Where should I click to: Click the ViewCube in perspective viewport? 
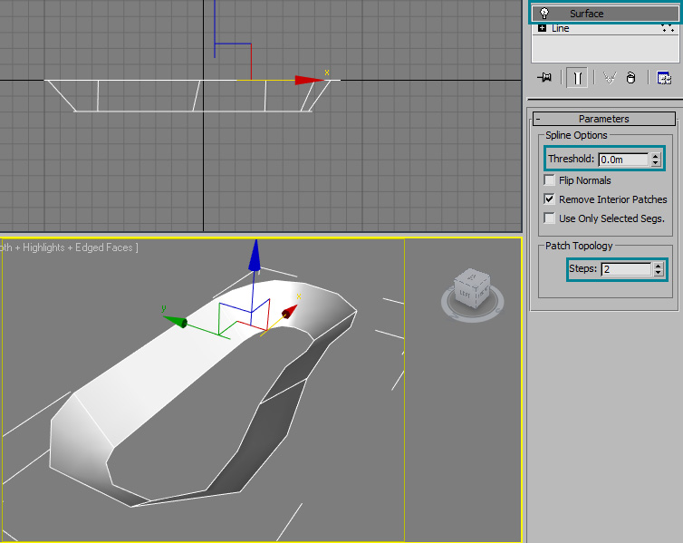(x=472, y=287)
